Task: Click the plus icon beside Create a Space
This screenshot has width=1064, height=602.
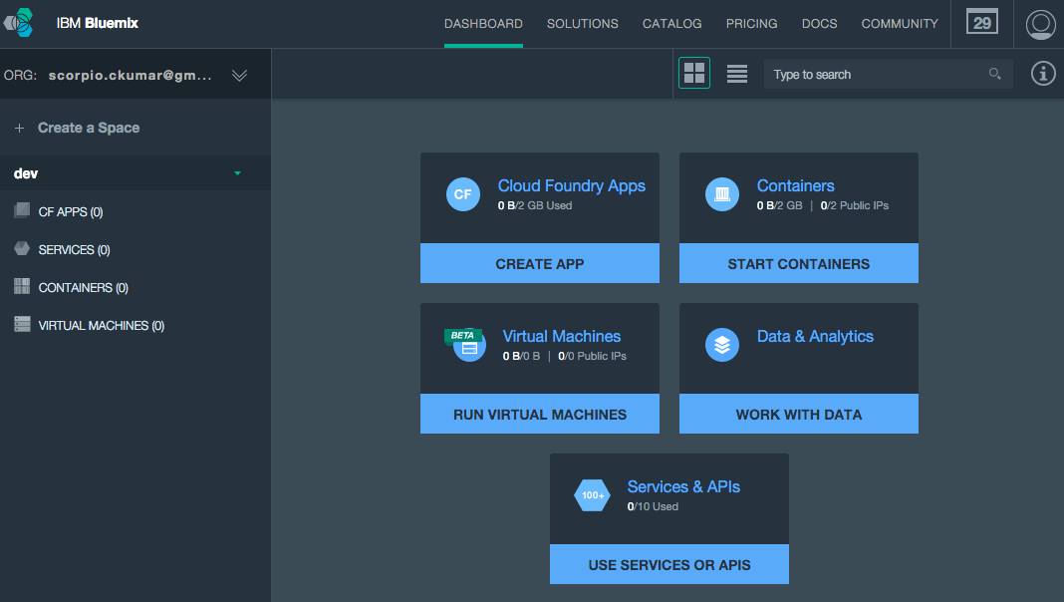Action: click(20, 128)
